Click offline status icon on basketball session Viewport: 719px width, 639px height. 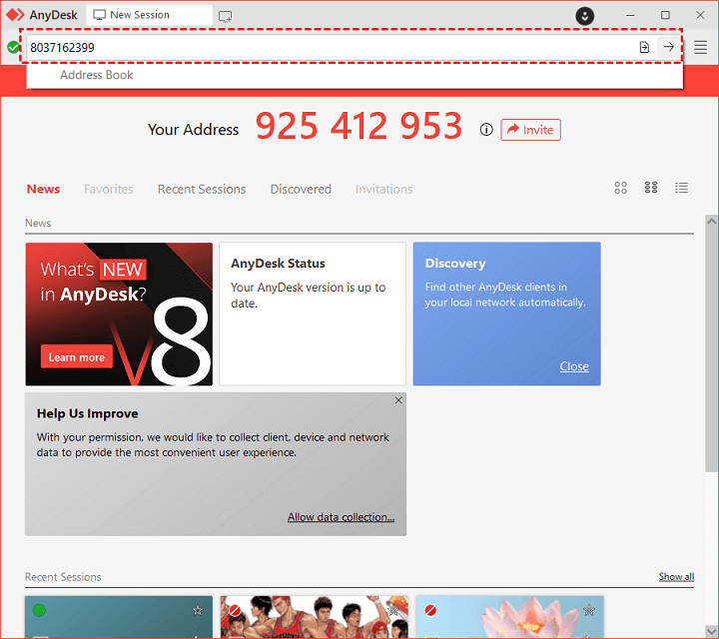[x=235, y=610]
